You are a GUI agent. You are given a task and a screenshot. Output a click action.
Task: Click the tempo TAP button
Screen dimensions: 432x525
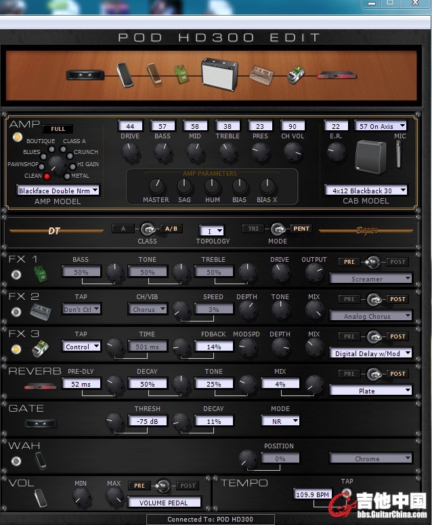point(347,492)
